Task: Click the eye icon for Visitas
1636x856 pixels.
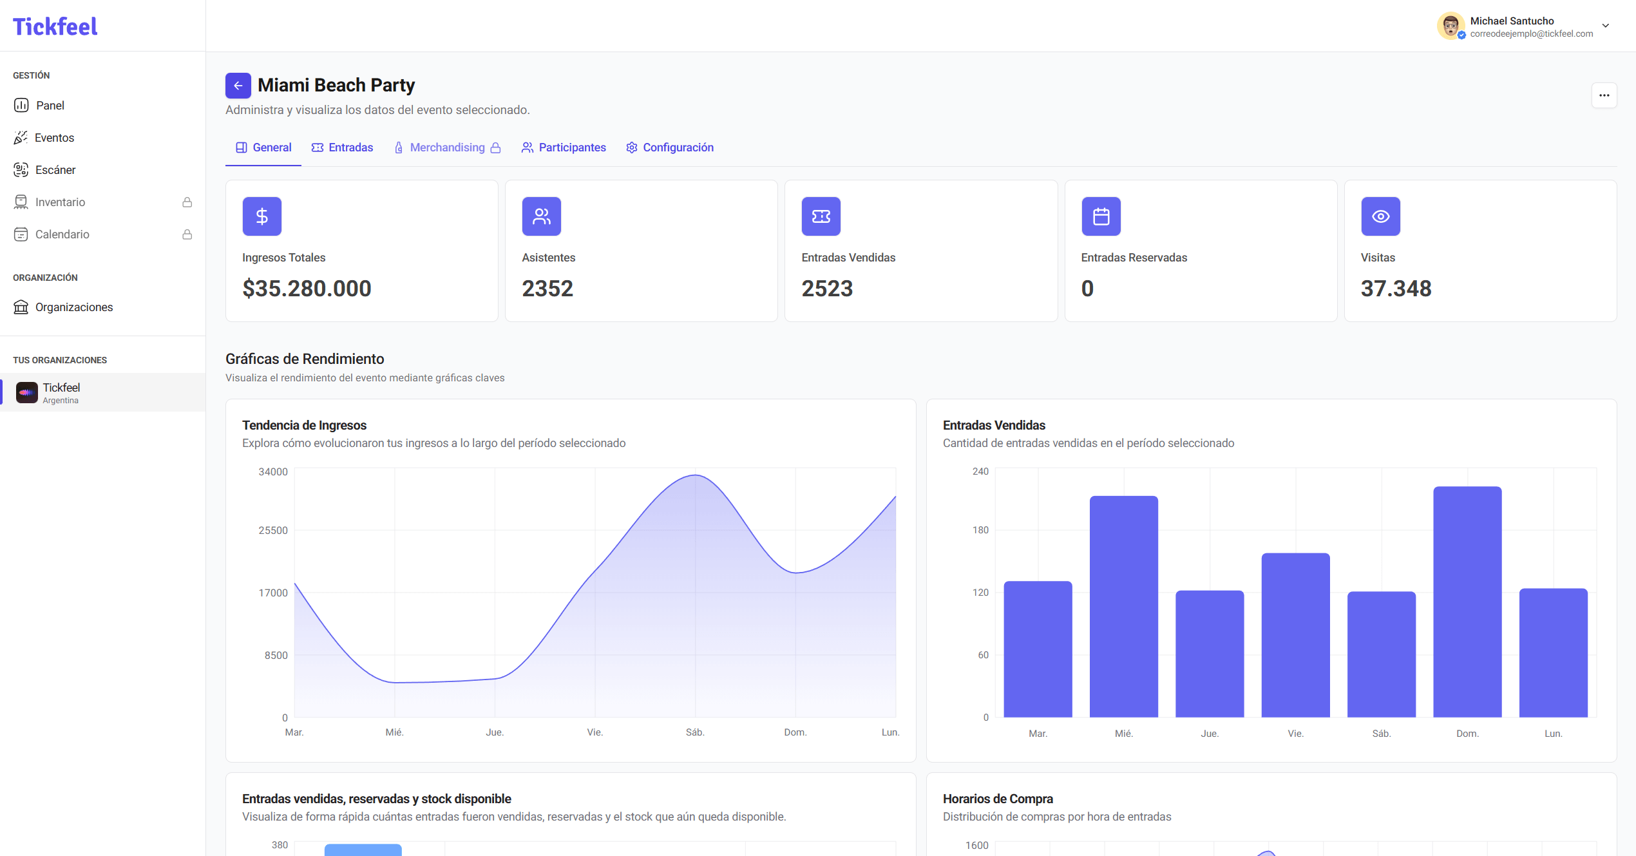Action: tap(1380, 216)
